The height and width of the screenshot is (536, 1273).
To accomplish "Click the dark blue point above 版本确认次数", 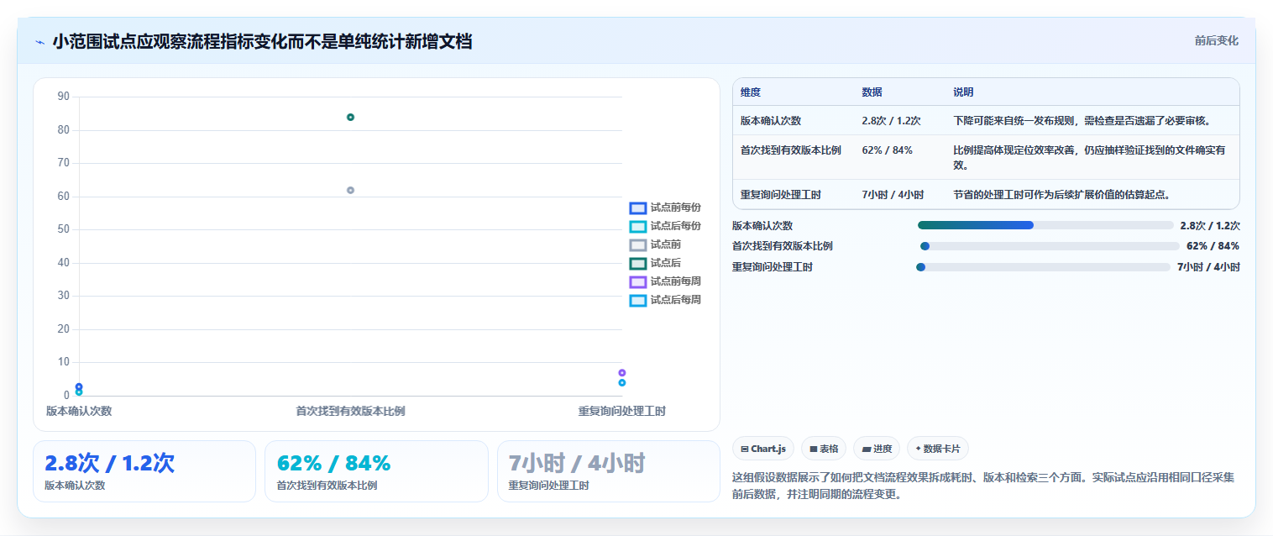I will [79, 386].
